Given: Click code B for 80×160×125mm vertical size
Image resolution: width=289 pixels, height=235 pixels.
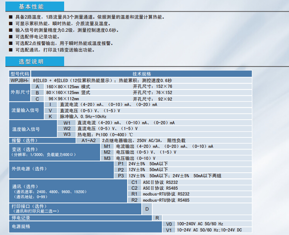Looking at the screenshot, I should pyautogui.click(x=37, y=93).
